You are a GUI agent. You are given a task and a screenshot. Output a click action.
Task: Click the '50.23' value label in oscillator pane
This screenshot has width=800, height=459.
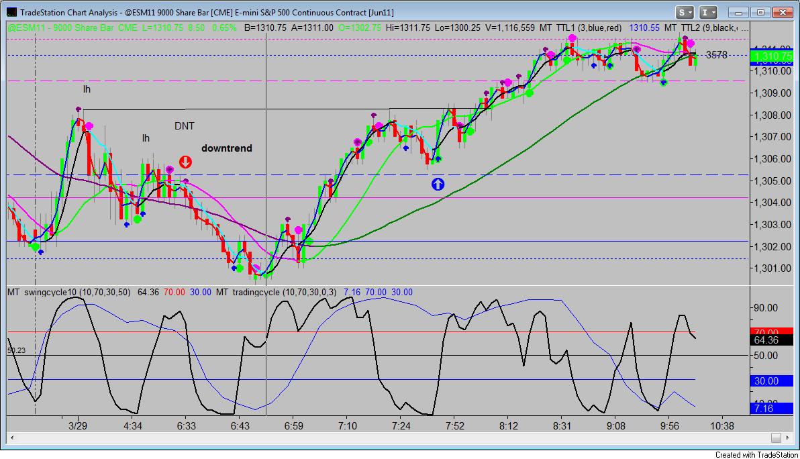click(16, 351)
